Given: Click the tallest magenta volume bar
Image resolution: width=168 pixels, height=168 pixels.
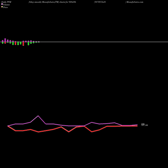Looking at the screenshot, I should pos(5,40).
